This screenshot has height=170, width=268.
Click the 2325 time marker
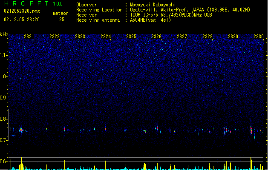tap(131, 37)
